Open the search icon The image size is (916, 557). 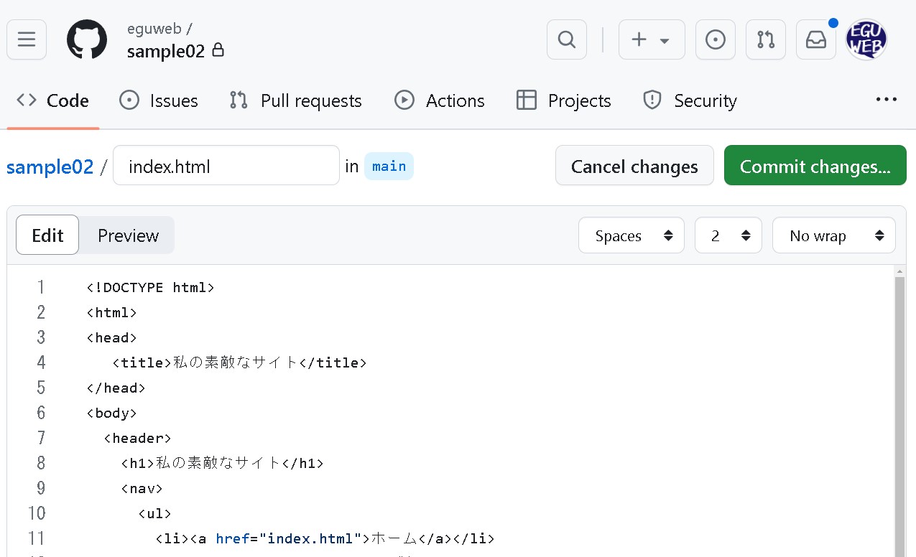tap(566, 39)
